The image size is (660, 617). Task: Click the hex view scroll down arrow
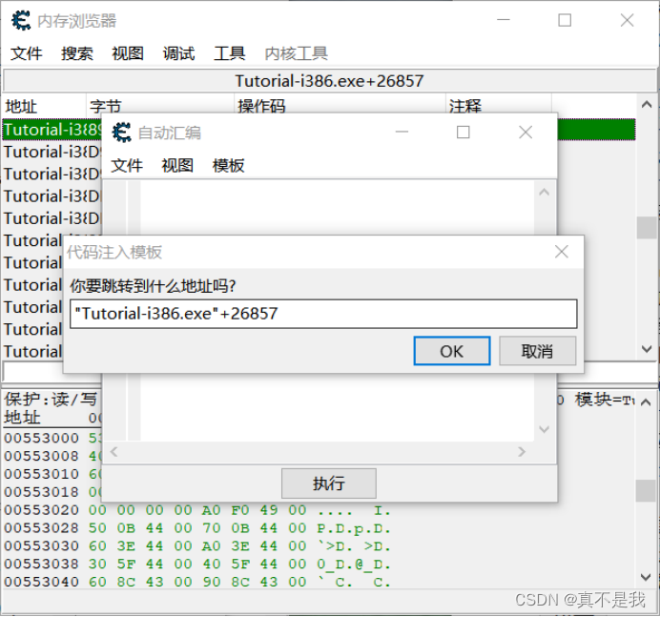coord(646,577)
